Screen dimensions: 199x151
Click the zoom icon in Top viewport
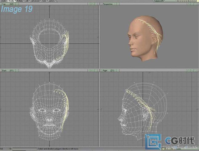tap(96, 4)
